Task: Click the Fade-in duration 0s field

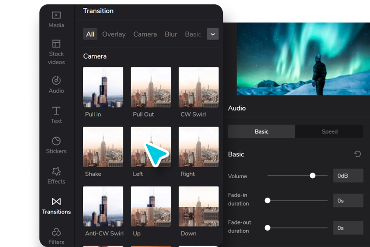Action: point(348,200)
